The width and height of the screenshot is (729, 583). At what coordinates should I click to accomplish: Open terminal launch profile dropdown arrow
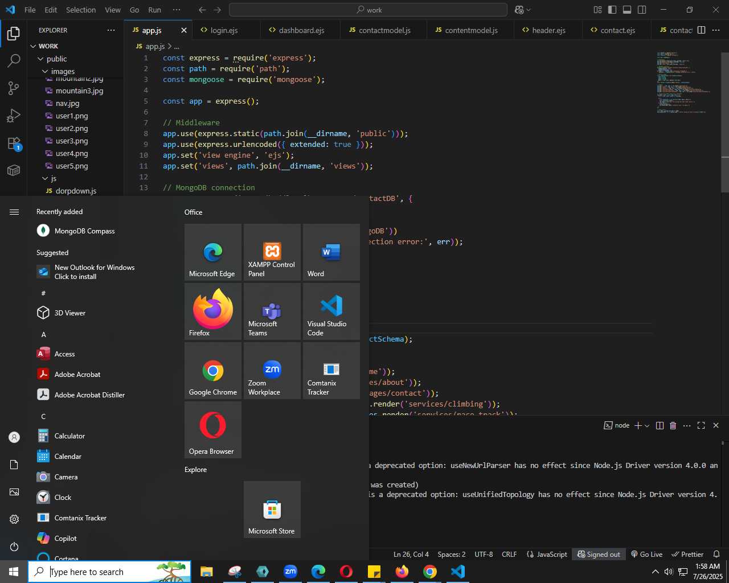tap(647, 425)
